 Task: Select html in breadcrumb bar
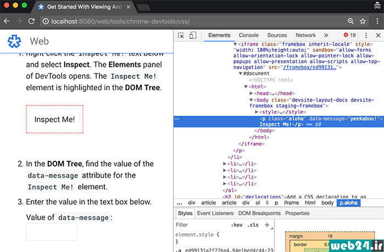click(310, 203)
